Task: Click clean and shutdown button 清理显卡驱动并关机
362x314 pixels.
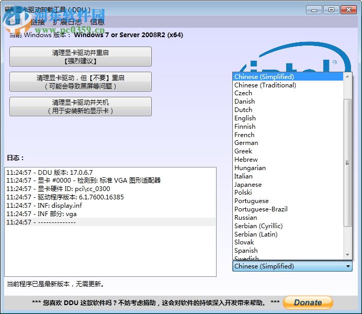Action: [x=81, y=106]
